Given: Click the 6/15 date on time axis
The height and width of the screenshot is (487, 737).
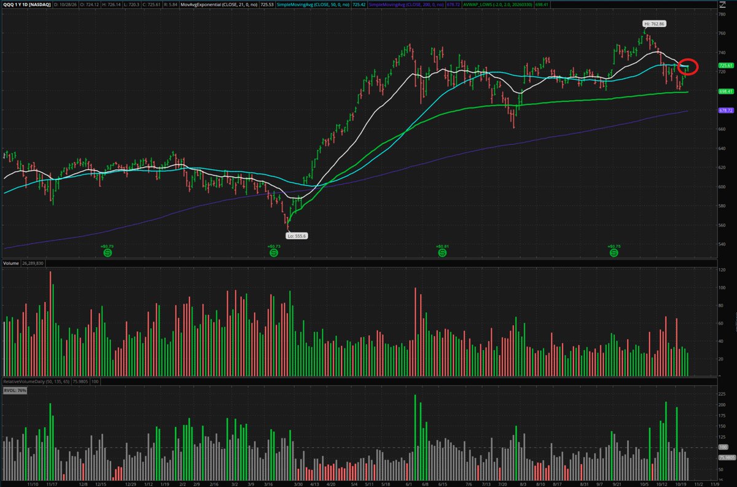Looking at the screenshot, I should 442,483.
